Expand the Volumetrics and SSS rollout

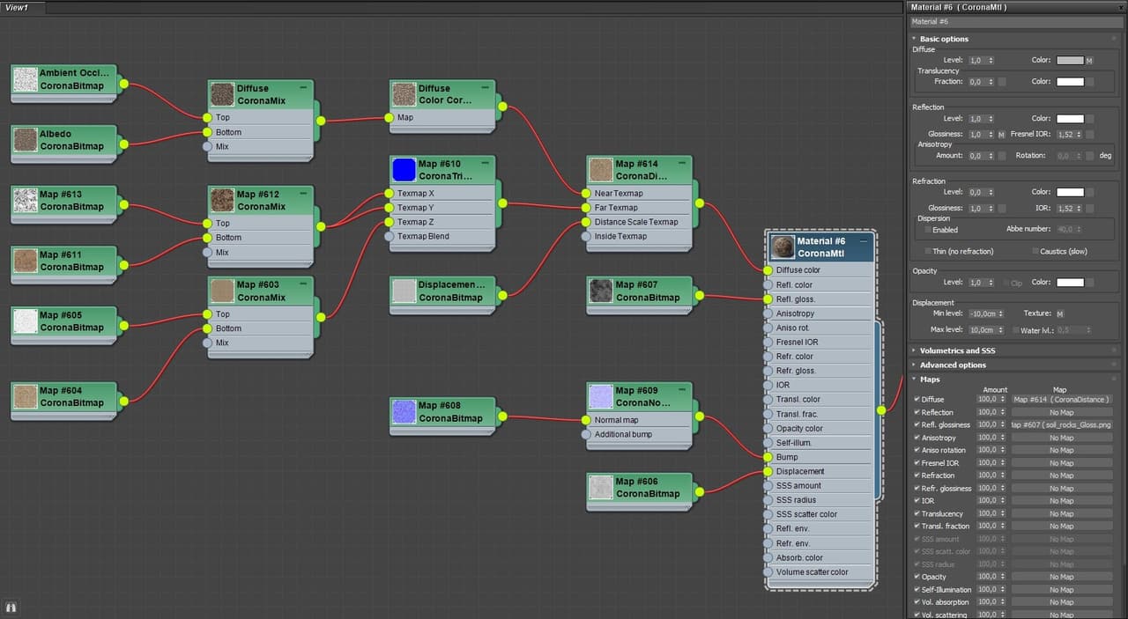coord(915,350)
